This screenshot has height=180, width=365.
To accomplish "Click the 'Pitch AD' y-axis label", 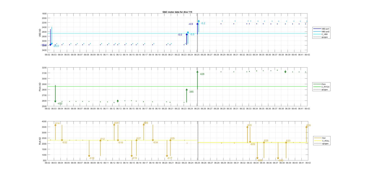I will coord(40,87).
